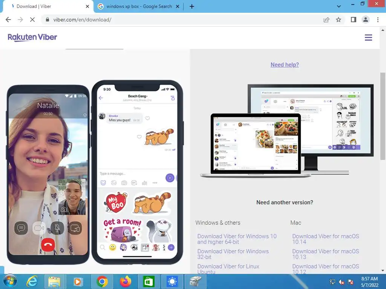The image size is (386, 289).
Task: Click the 'Need another version?' heading
Action: [285, 202]
